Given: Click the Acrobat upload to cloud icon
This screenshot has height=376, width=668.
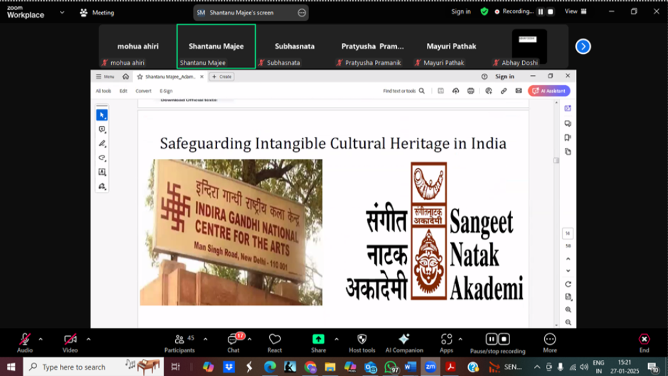Looking at the screenshot, I should tap(456, 91).
